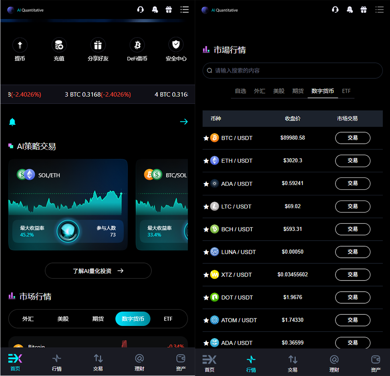Open the 充值 deposit icon
This screenshot has height=376, width=390.
[59, 45]
